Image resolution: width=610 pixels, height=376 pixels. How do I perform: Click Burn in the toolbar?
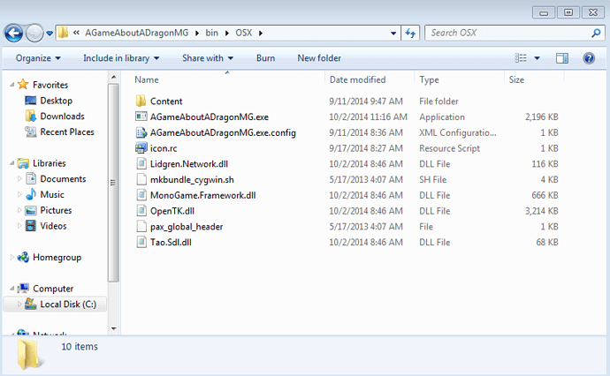tap(266, 58)
